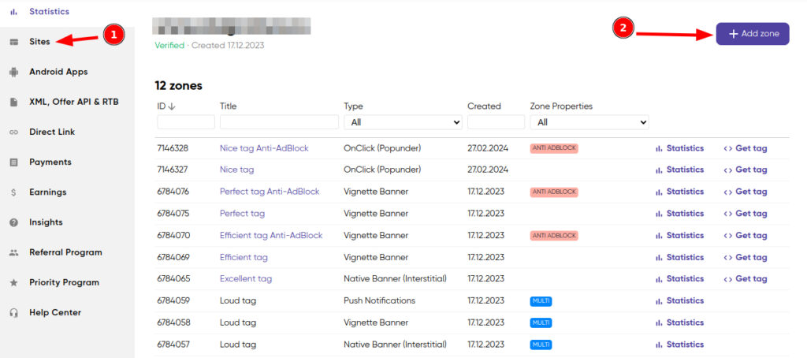Screen dimensions: 807x358
Task: Click statistics chart icon for zone 7146327
Action: [659, 170]
